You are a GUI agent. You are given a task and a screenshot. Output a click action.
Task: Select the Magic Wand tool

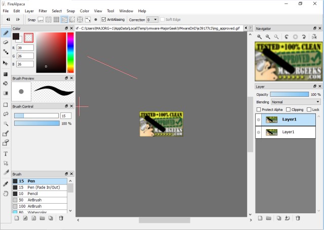tap(6, 124)
